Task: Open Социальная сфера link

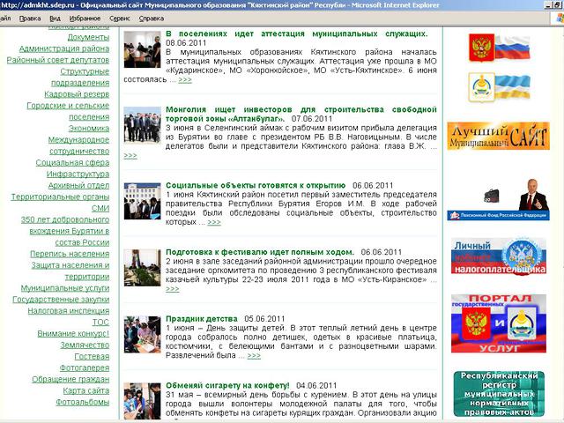Action: click(x=72, y=162)
